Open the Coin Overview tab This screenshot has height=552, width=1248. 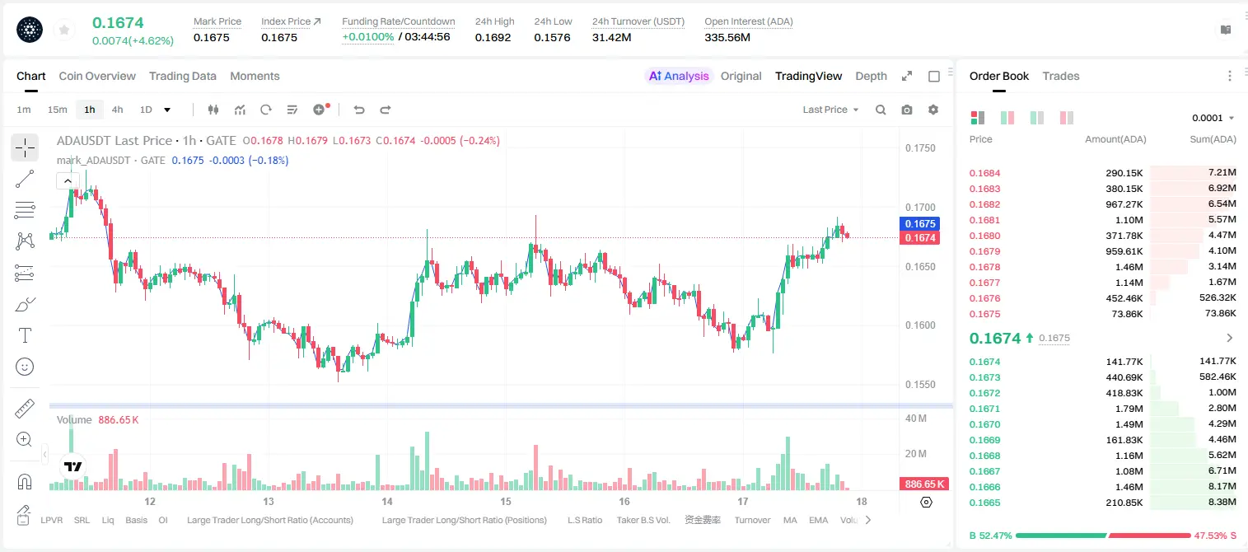click(x=97, y=76)
